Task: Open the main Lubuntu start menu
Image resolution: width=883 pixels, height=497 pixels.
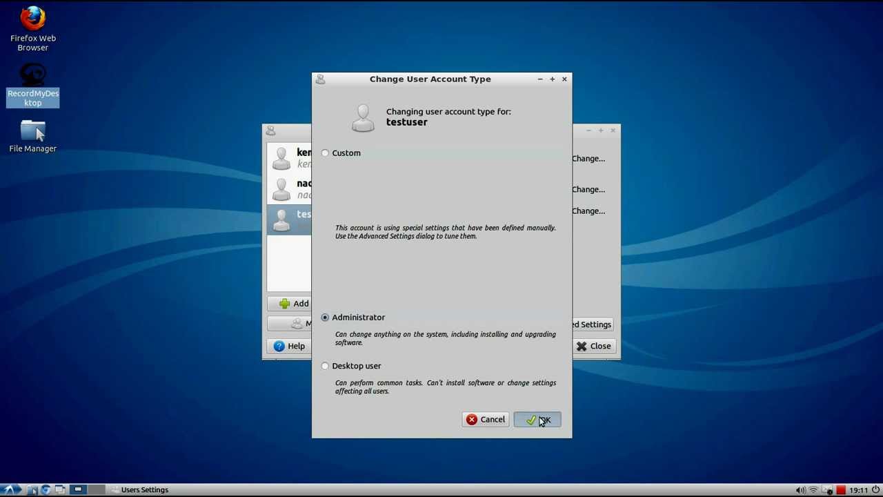Action: (x=10, y=490)
